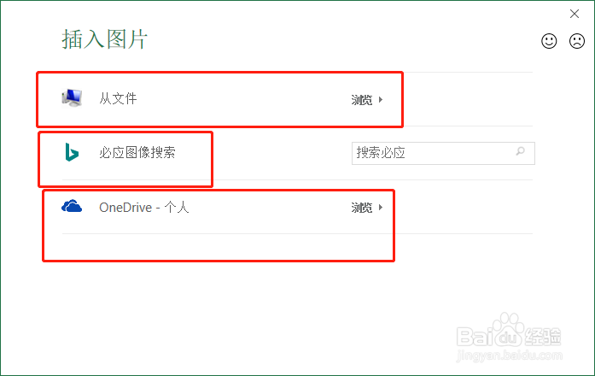Select the OneDrive - 个人 option
The width and height of the screenshot is (595, 376).
tap(143, 207)
